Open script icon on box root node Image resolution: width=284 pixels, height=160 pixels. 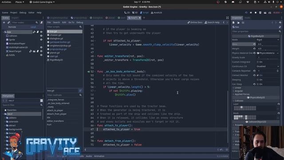[38, 32]
